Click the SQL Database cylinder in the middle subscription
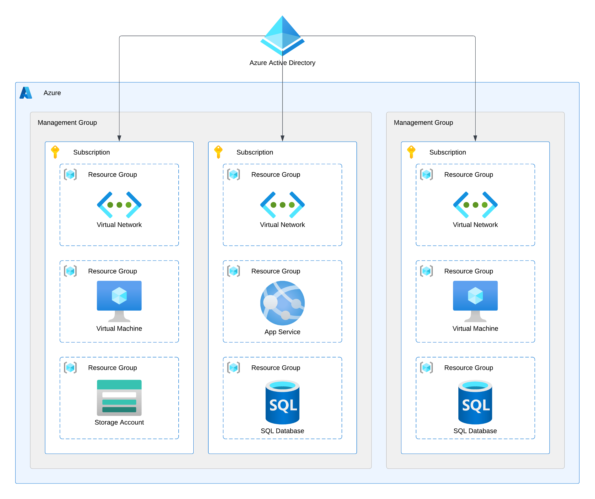Image resolution: width=595 pixels, height=499 pixels. click(x=283, y=402)
